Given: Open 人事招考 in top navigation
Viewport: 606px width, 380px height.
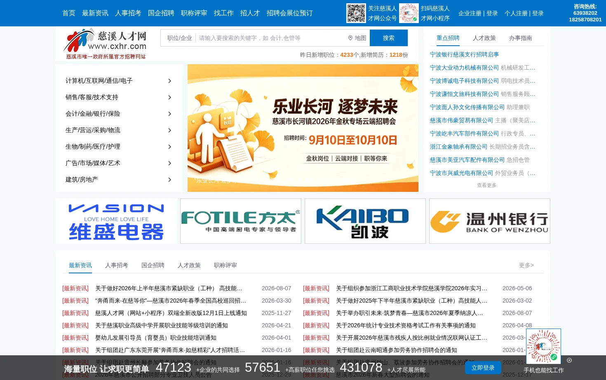Looking at the screenshot, I should [128, 13].
